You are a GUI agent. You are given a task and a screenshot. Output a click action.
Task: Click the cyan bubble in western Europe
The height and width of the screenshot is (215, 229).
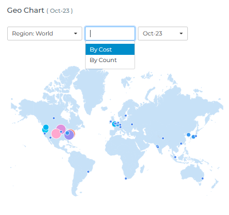[114, 124]
